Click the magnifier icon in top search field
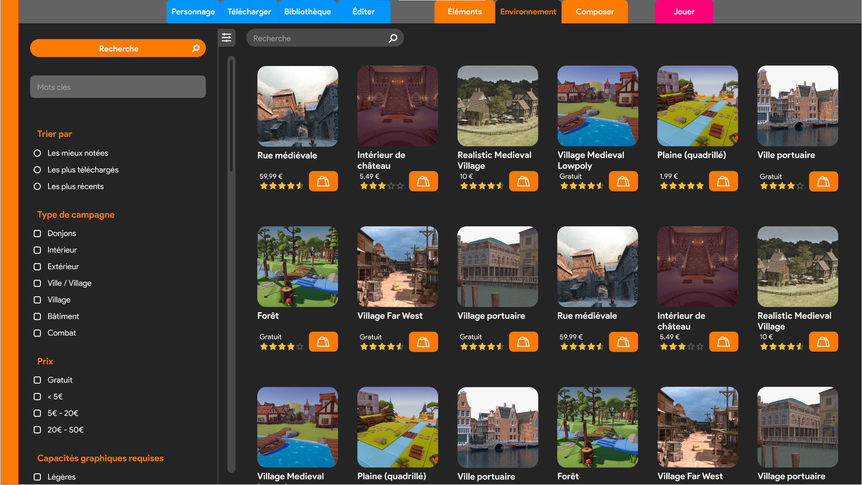This screenshot has height=485, width=862. point(393,38)
